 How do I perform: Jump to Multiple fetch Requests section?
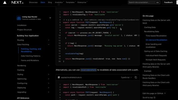[155, 60]
